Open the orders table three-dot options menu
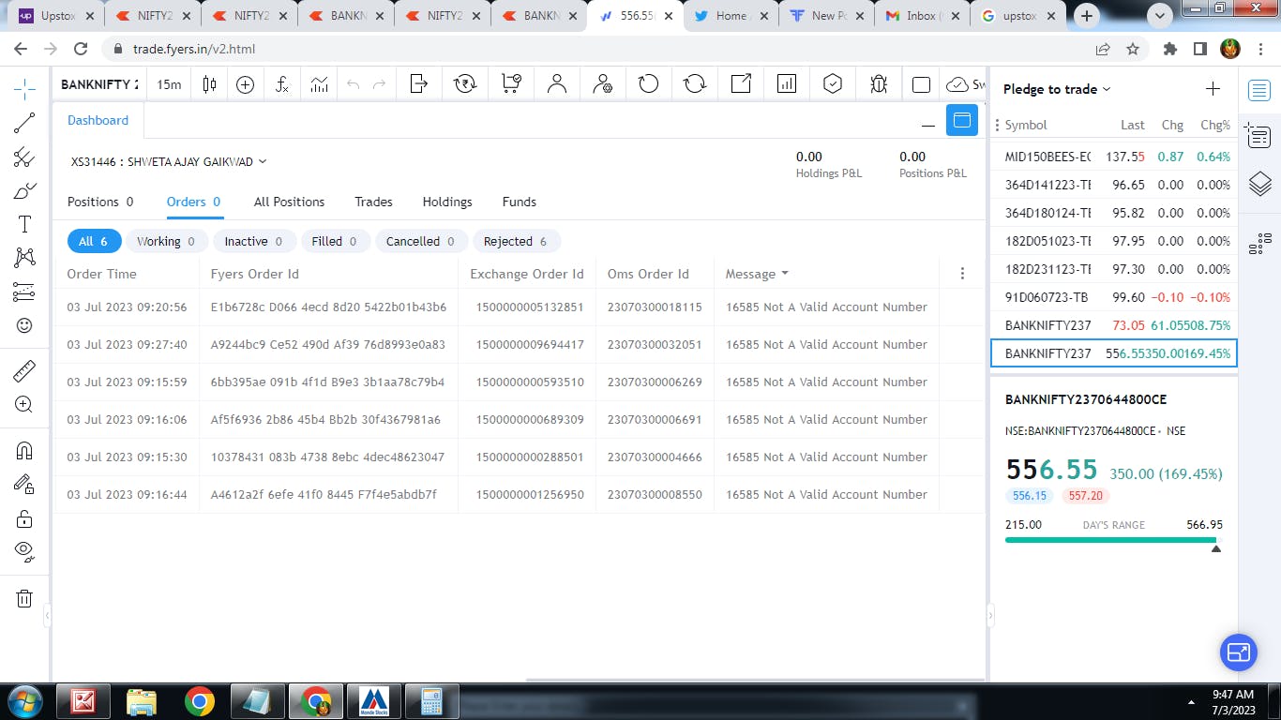The image size is (1281, 720). 962,274
